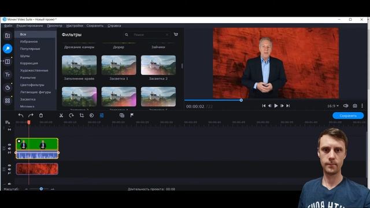The image size is (370, 208).
Task: Select the Все filter category
Action: click(x=35, y=34)
